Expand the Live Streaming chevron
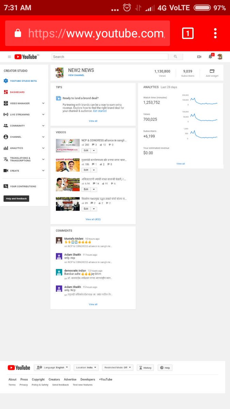This screenshot has width=230, height=409. coord(43,115)
